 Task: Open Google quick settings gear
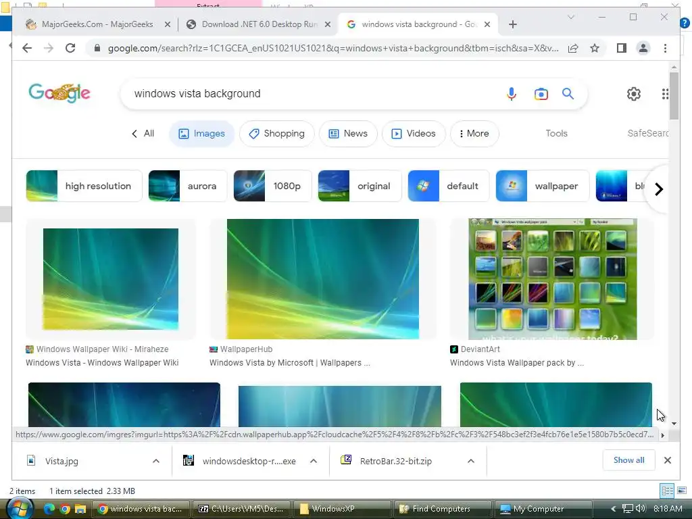point(634,93)
